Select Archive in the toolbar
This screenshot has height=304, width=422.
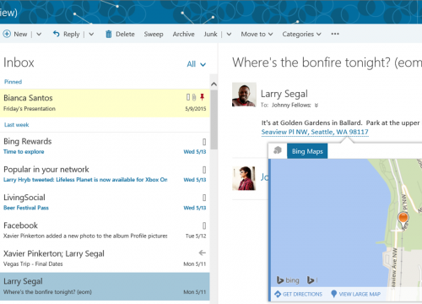[183, 34]
